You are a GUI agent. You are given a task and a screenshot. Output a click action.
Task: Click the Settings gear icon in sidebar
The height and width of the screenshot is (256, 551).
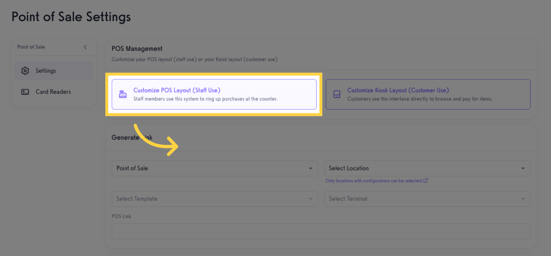pyautogui.click(x=25, y=71)
